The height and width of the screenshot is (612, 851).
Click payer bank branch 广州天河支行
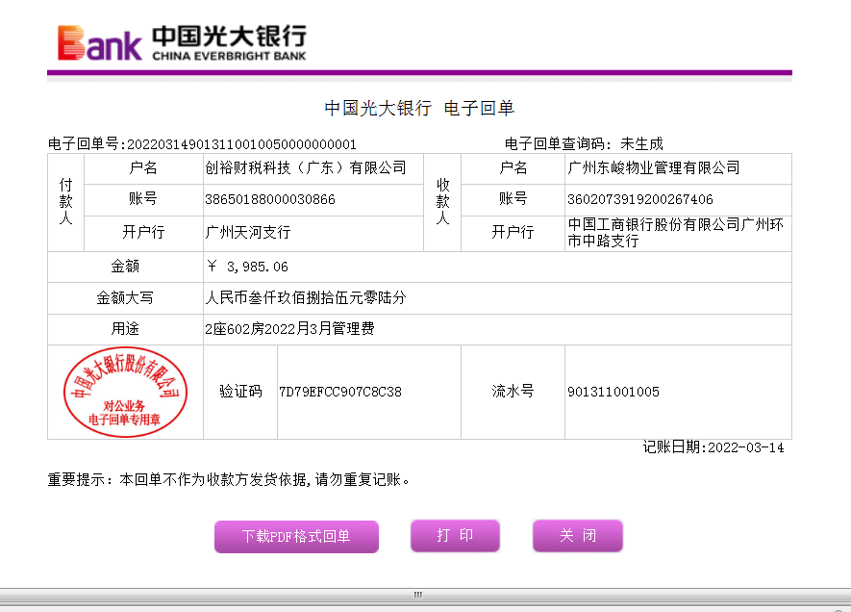(x=248, y=232)
